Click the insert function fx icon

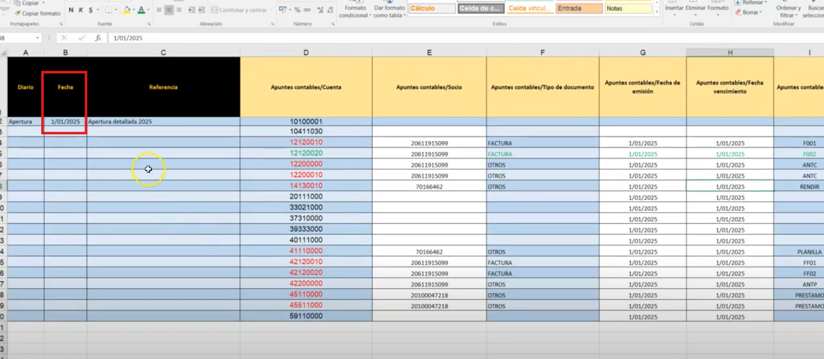click(x=98, y=38)
